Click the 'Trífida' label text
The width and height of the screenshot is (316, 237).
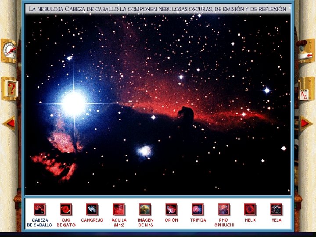(x=198, y=220)
